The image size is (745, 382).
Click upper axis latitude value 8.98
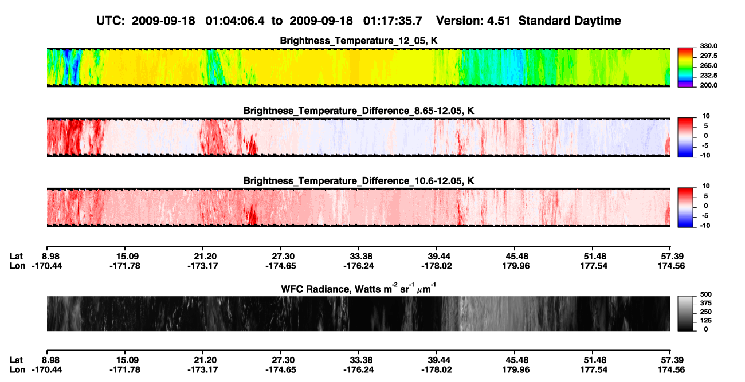(x=52, y=256)
